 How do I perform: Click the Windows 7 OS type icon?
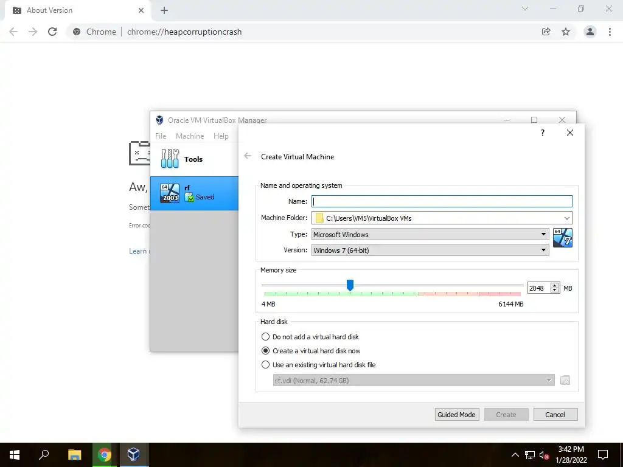coord(563,238)
